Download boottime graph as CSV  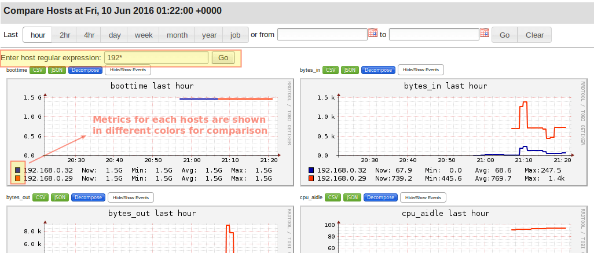38,70
